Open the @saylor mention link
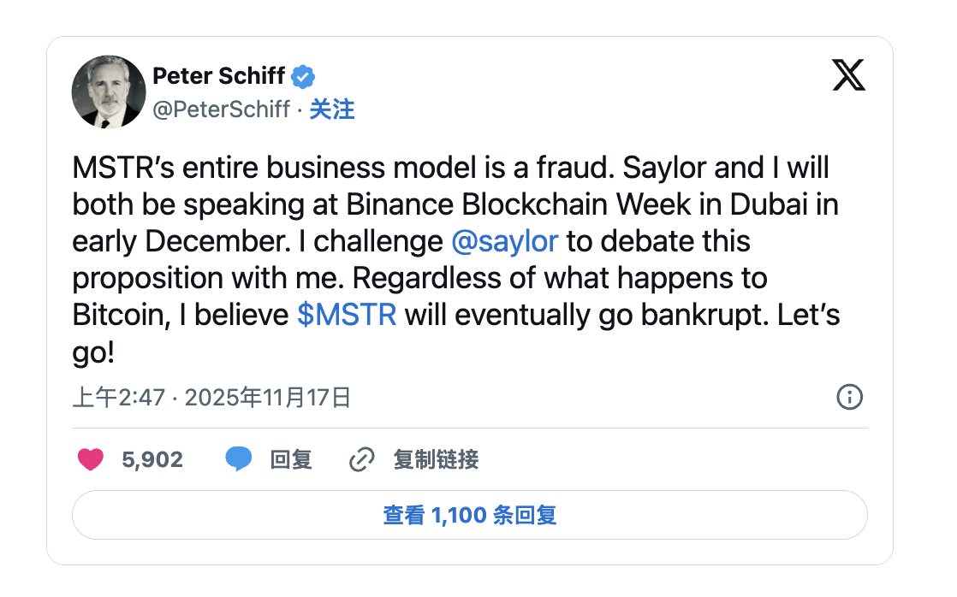The height and width of the screenshot is (597, 957). click(504, 242)
